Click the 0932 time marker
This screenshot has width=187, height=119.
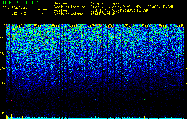click(38, 26)
